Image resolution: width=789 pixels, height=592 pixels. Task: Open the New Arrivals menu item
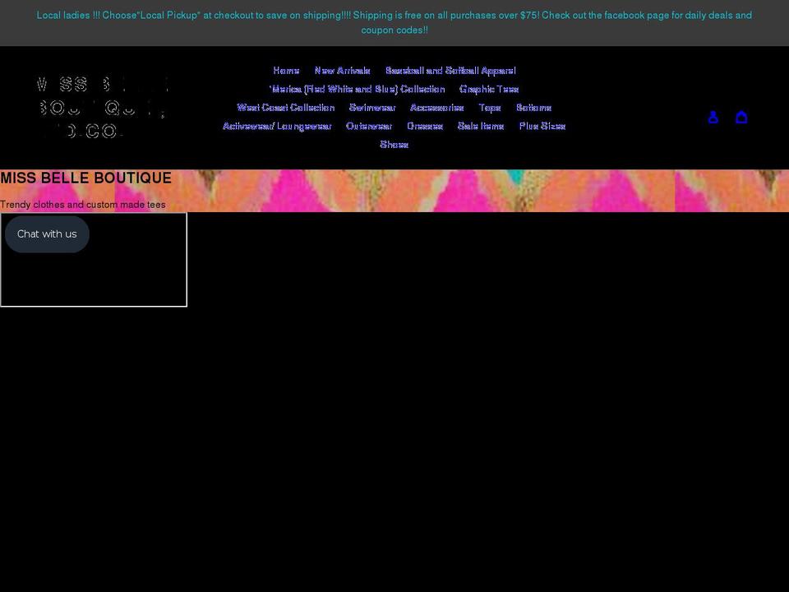tap(343, 71)
